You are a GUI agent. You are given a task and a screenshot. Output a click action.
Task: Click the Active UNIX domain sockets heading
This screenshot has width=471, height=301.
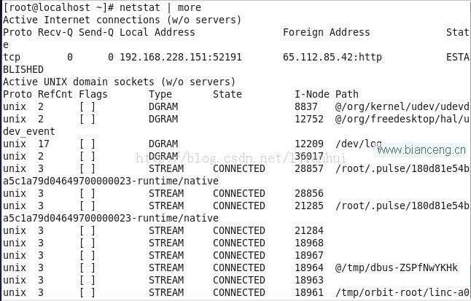coord(119,82)
